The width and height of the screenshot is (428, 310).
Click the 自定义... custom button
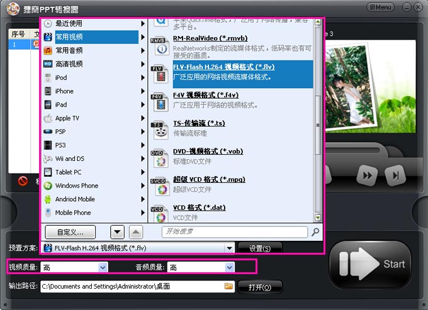(70, 232)
